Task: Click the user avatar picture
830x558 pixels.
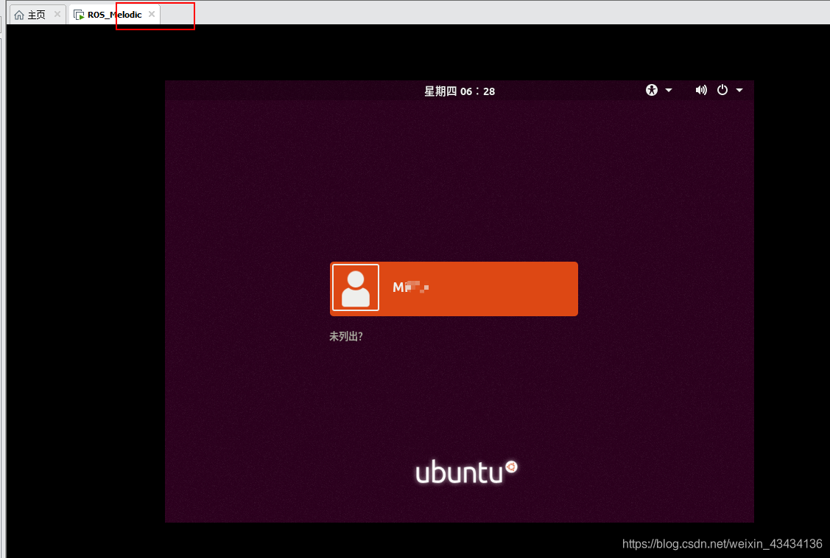Action: tap(355, 287)
